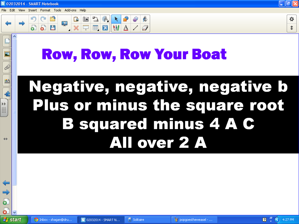Open the Attachments paperclip tab
The width and height of the screenshot is (299, 224).
click(x=7, y=67)
